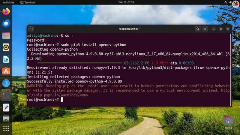Select the Terminal icon in dock
The height and width of the screenshot is (135, 240).
tap(6, 95)
